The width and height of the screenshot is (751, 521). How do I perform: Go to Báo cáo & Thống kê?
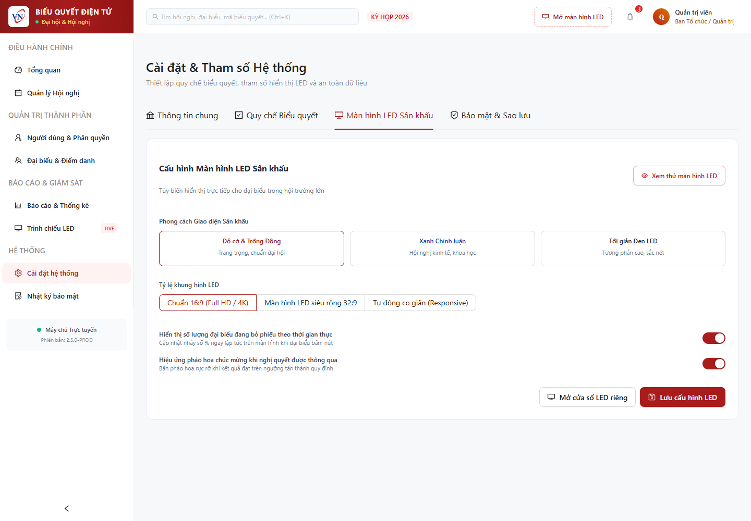click(x=67, y=205)
